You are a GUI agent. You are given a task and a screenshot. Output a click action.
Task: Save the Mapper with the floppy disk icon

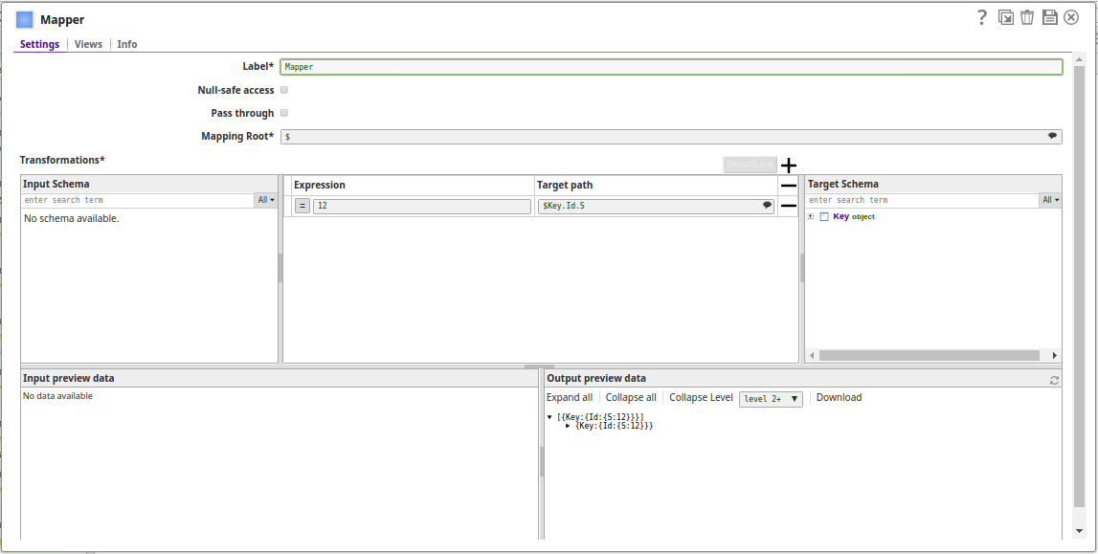click(1050, 17)
